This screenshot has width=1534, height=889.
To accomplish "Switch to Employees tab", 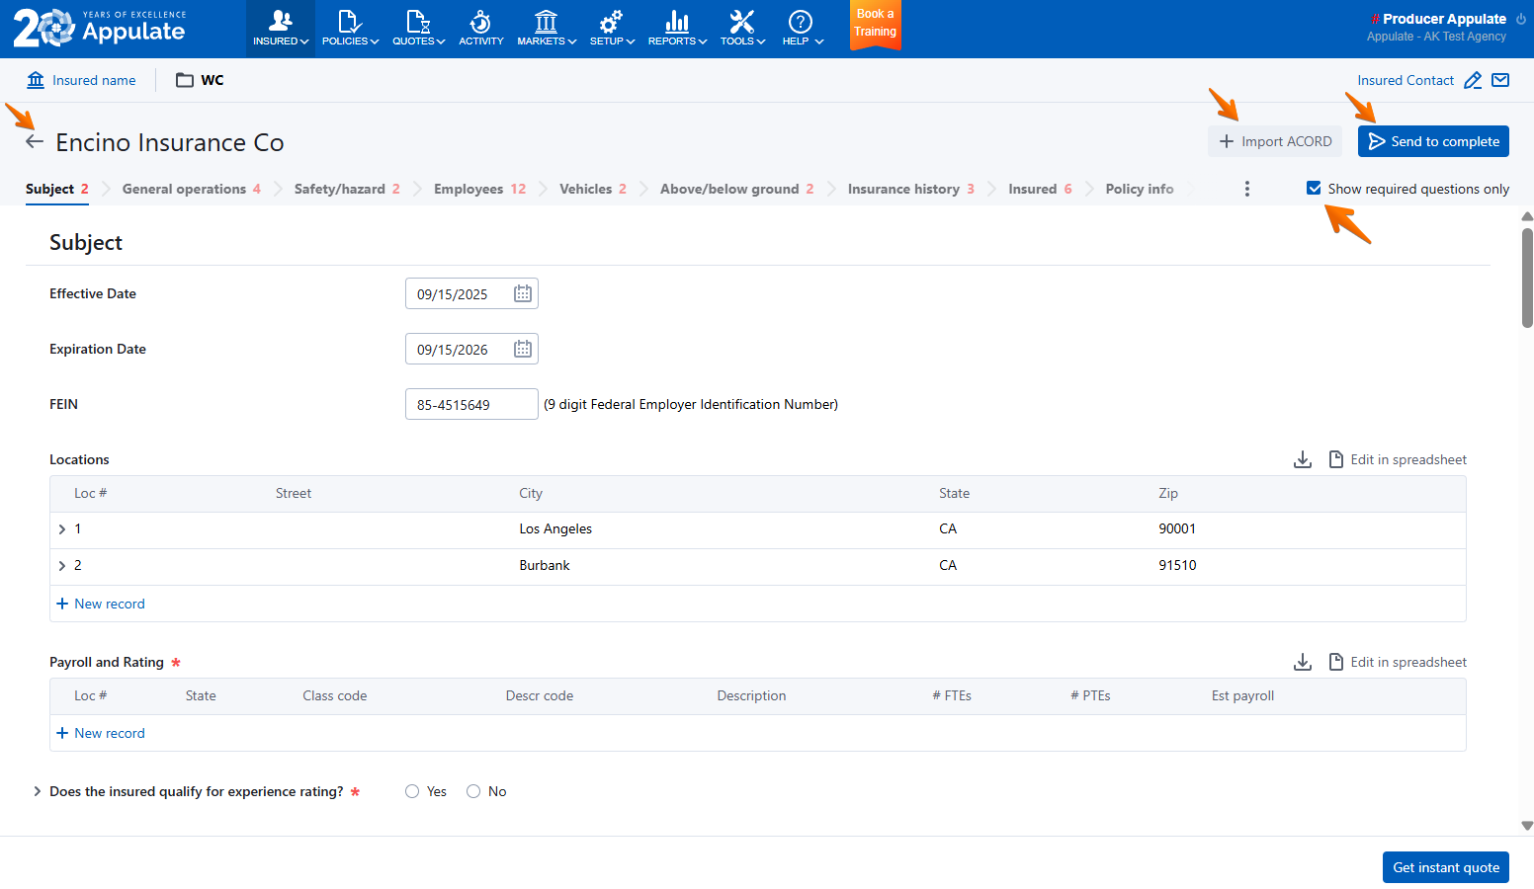I will pyautogui.click(x=480, y=189).
